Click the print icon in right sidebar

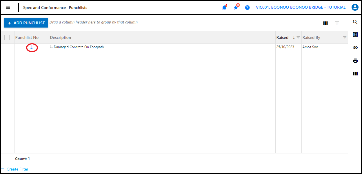[x=355, y=61]
